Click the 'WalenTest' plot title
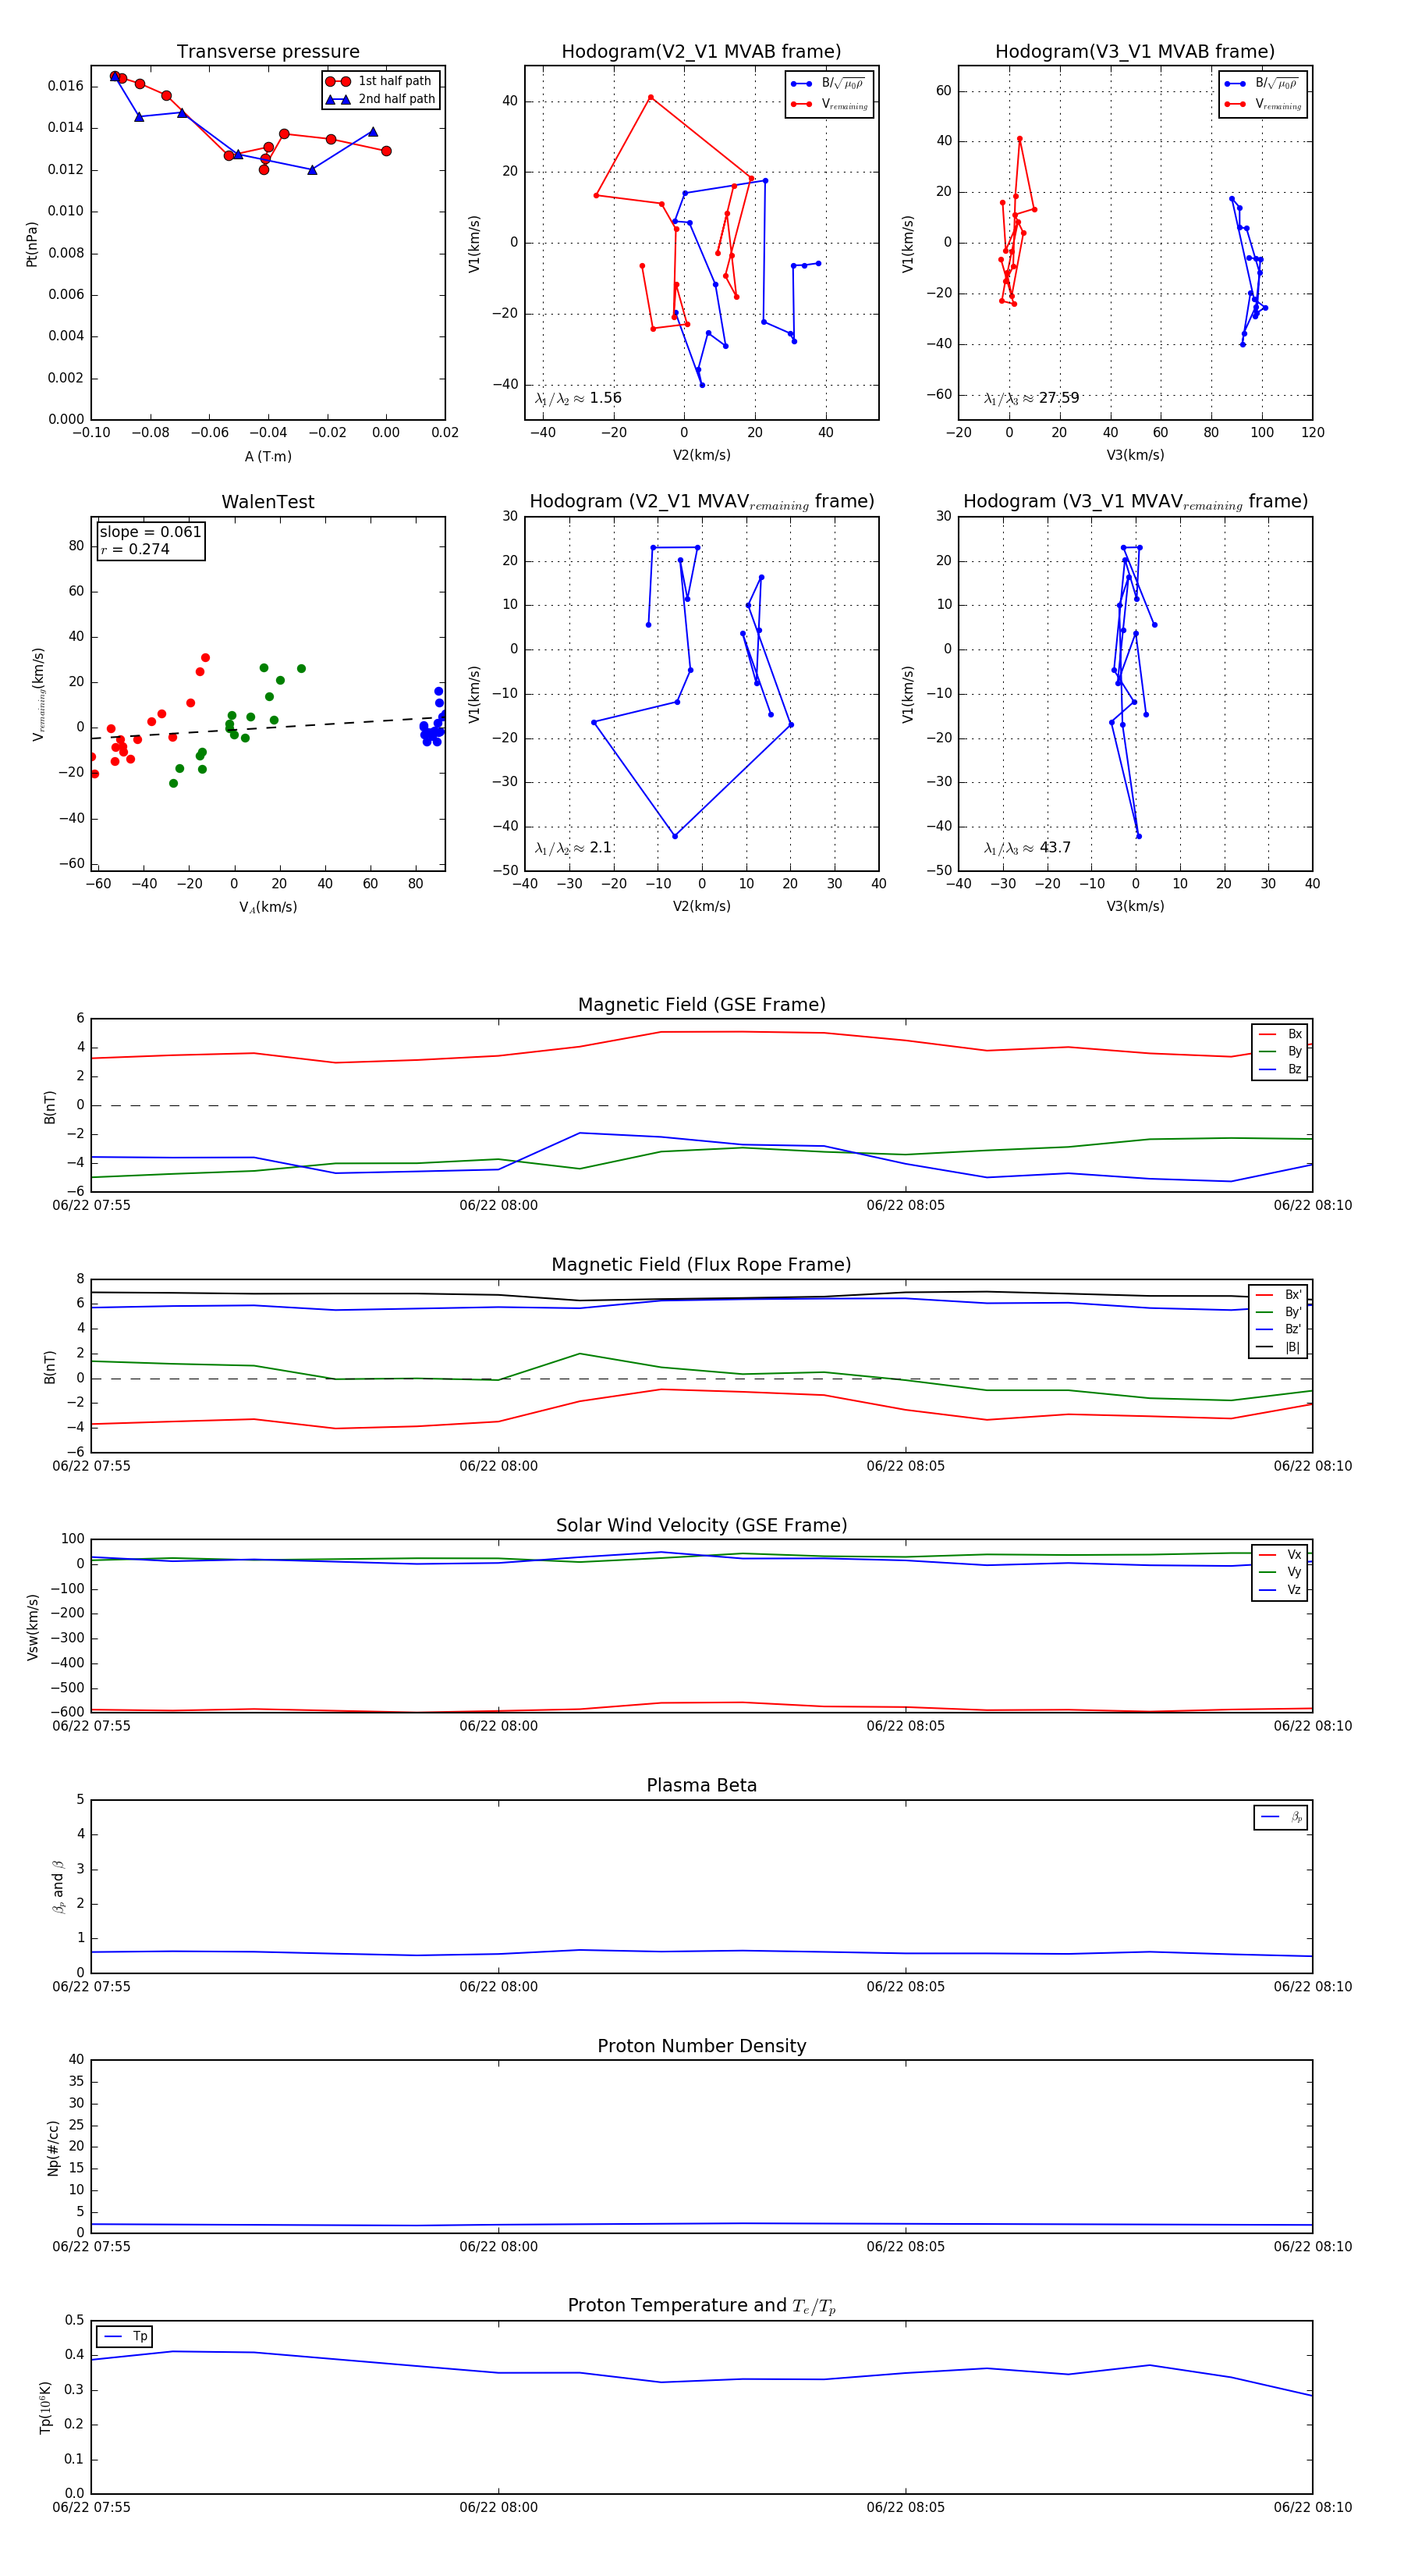The image size is (1404, 2576). click(x=268, y=502)
